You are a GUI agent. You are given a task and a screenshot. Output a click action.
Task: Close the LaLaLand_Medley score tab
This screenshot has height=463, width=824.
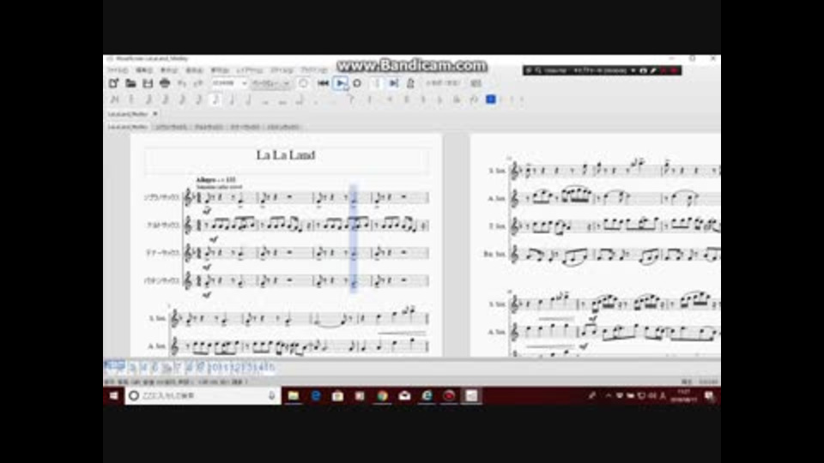(x=155, y=114)
